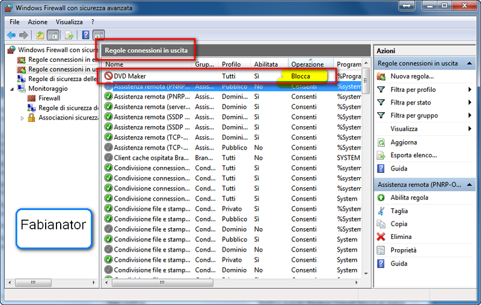This screenshot has width=481, height=305.
Task: Click the up-one-level folder toolbar icon
Action: click(x=40, y=35)
